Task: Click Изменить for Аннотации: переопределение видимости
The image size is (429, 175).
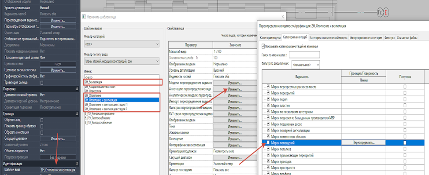Action: [235, 89]
